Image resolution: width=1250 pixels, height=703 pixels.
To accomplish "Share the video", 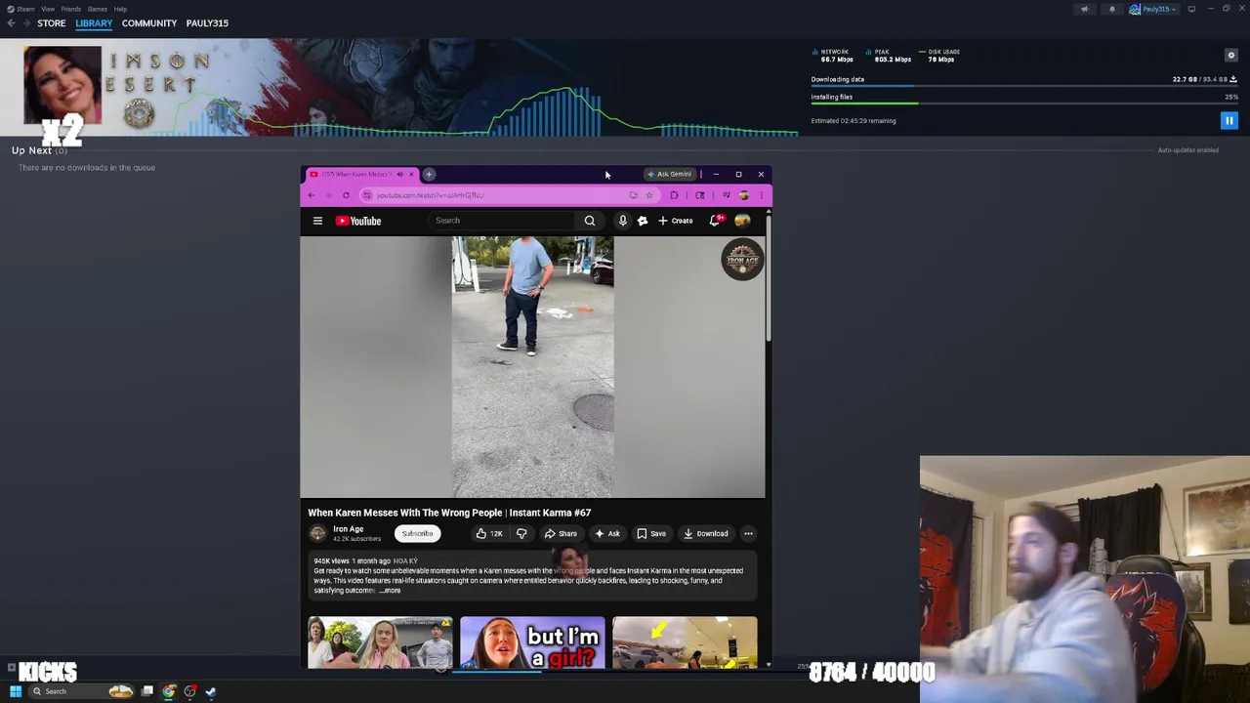I will tap(561, 534).
